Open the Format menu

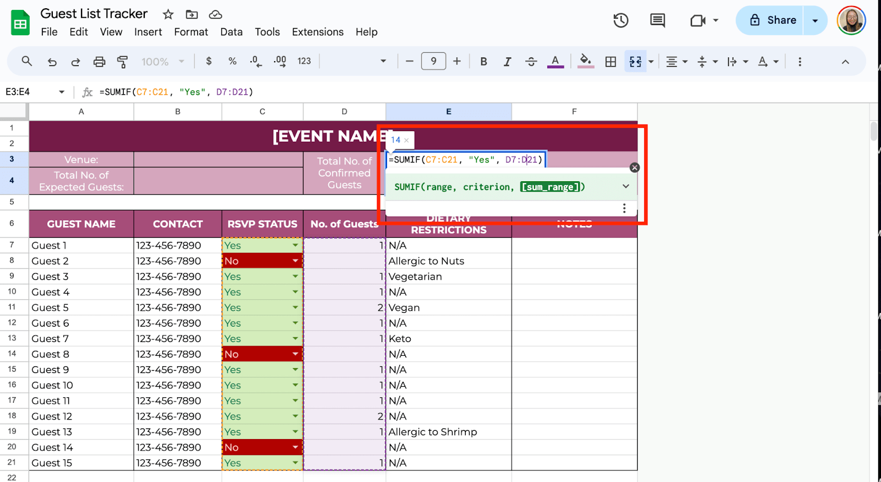coord(191,32)
